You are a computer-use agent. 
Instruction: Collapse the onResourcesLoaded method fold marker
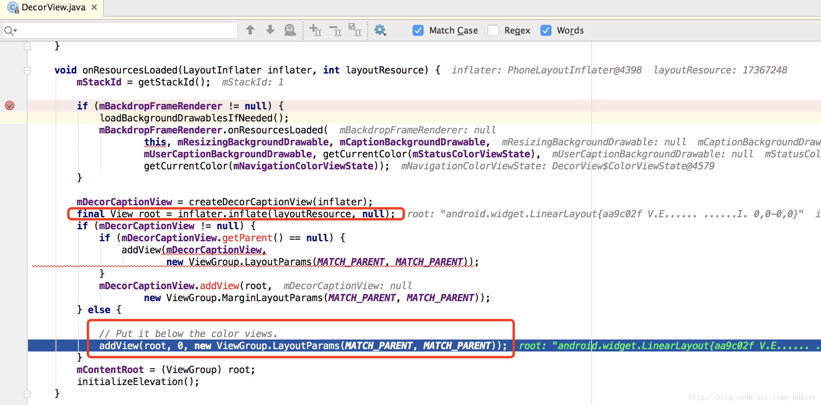pos(27,71)
